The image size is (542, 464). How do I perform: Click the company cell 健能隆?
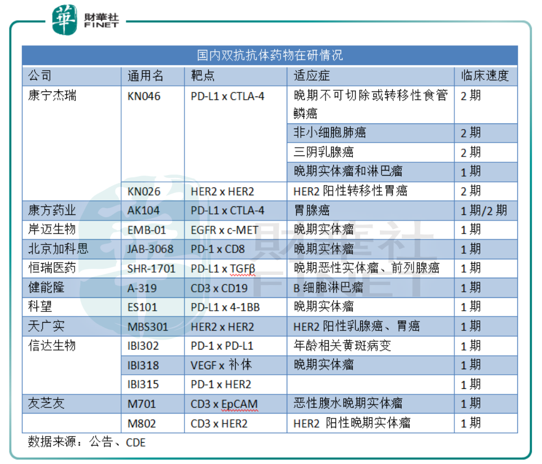click(46, 288)
